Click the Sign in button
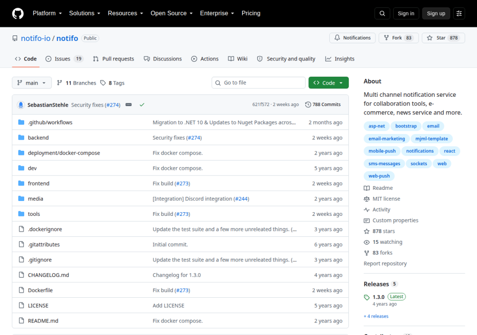Screen dimensions: 477x335 pos(406,13)
